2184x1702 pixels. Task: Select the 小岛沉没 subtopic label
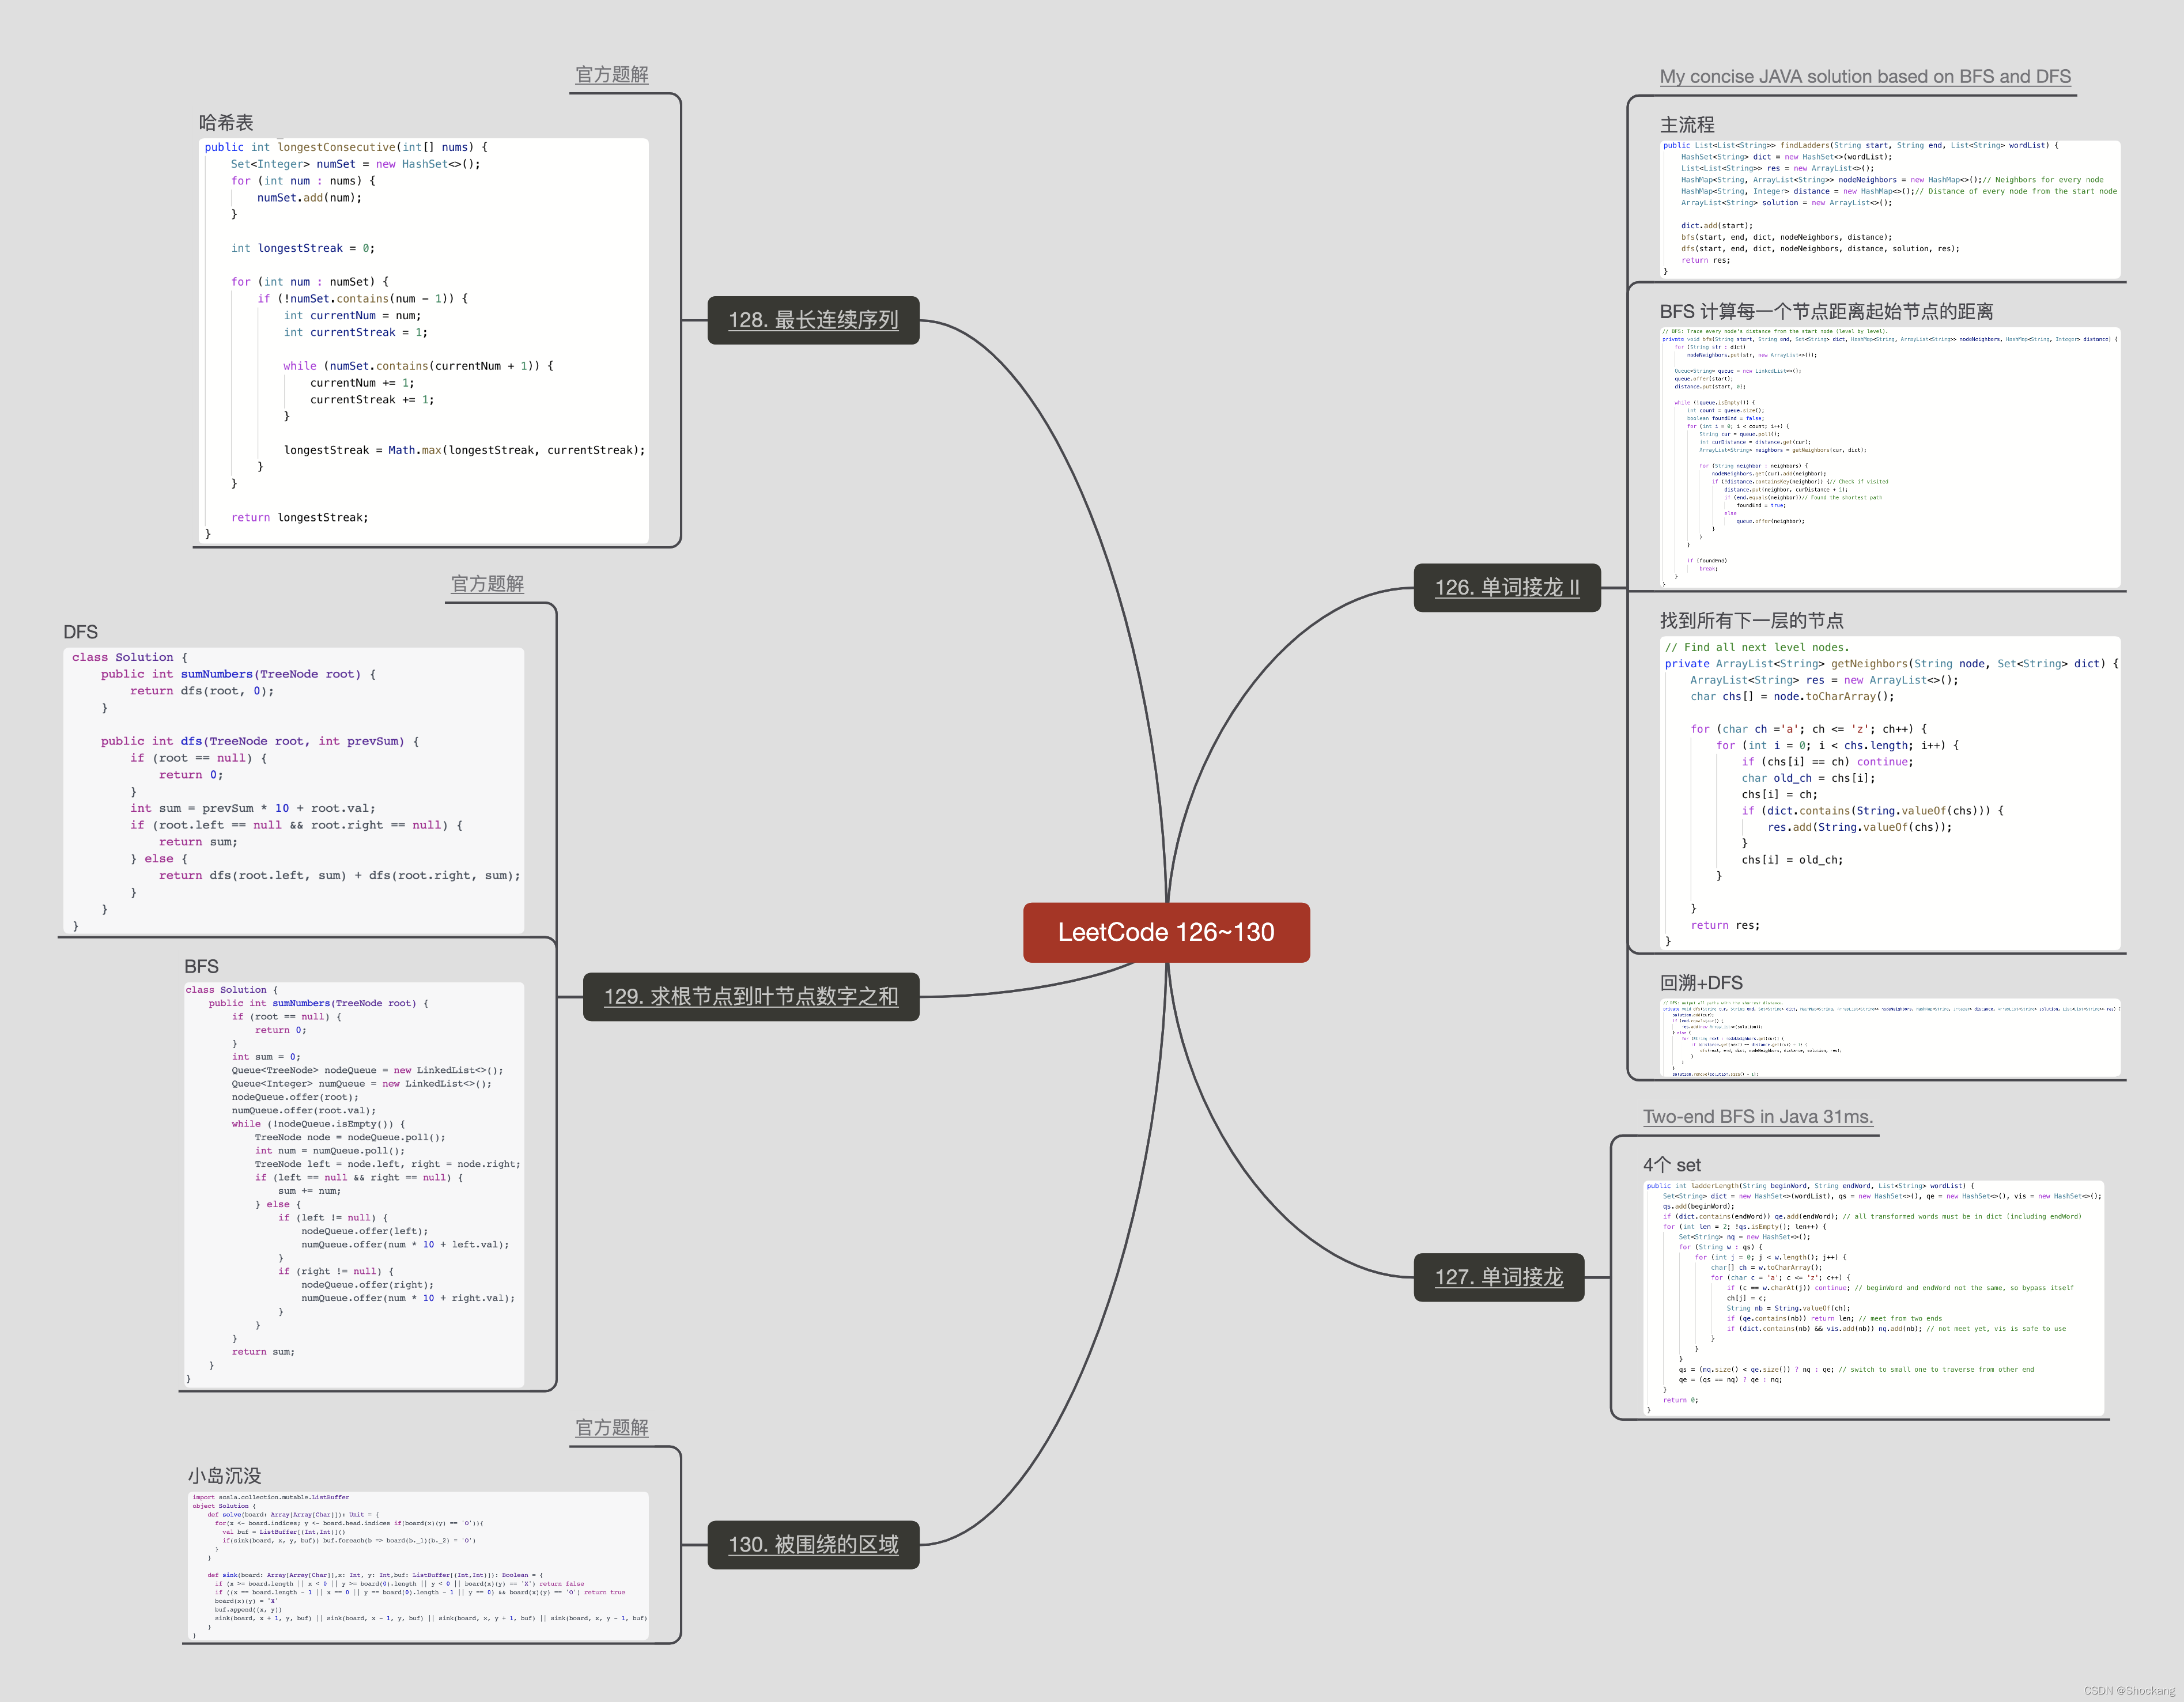pos(224,1476)
